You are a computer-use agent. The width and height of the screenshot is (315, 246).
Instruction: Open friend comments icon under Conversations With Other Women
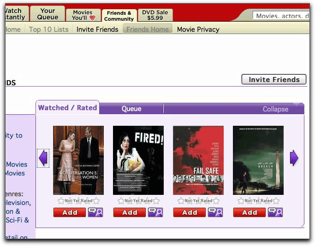point(95,212)
